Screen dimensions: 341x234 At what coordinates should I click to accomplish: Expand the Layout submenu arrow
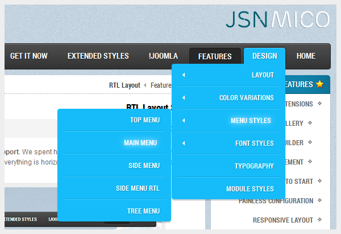(x=183, y=75)
